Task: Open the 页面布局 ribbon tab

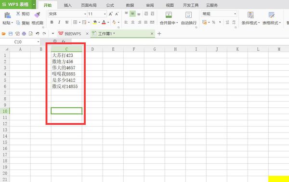Action: point(89,5)
